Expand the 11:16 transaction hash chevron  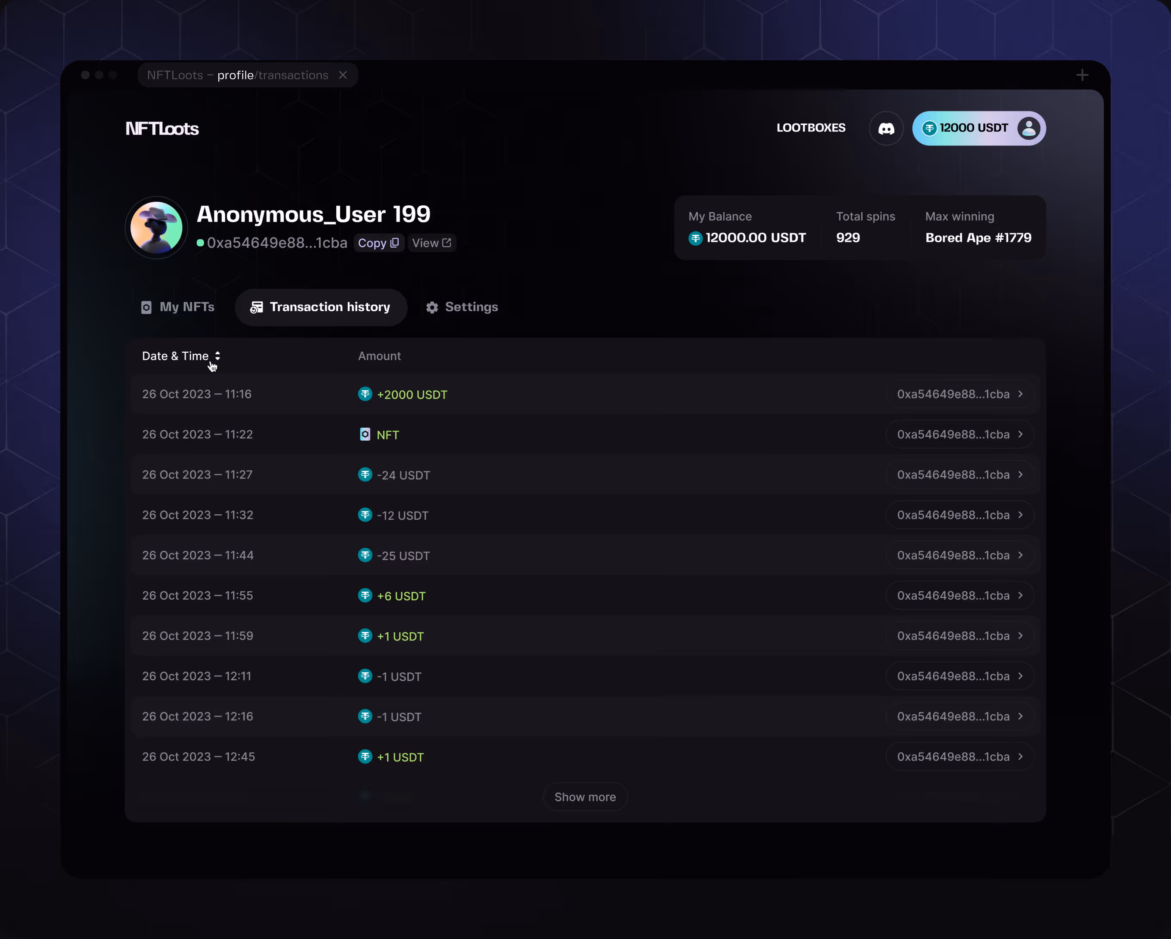coord(1021,394)
